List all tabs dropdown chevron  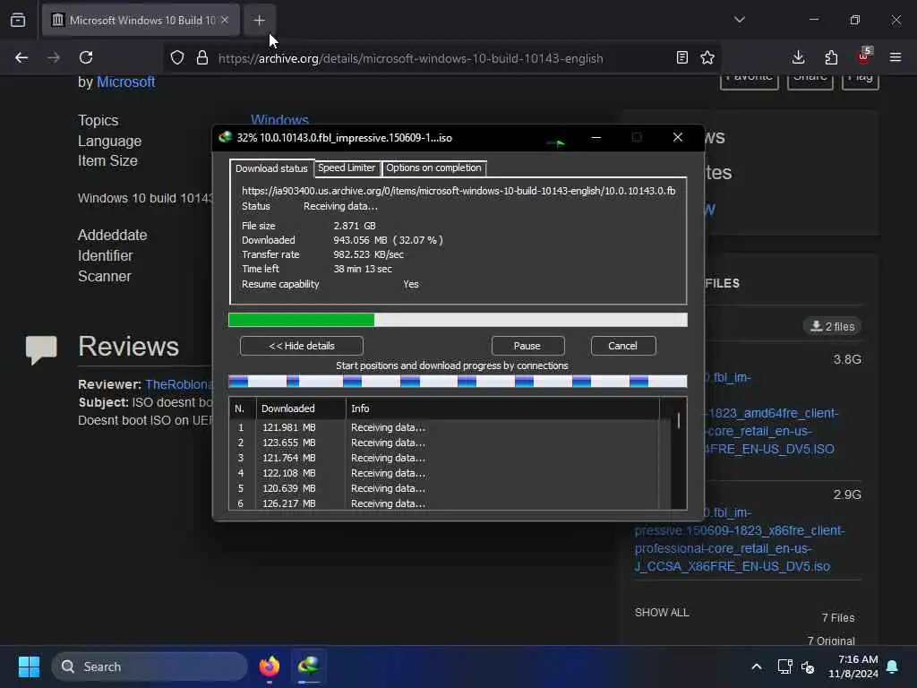coord(740,20)
